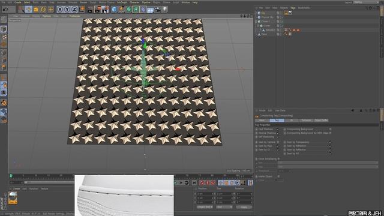Select the Move tool in the top toolbar
This screenshot has width=384, height=216.
[x=29, y=10]
